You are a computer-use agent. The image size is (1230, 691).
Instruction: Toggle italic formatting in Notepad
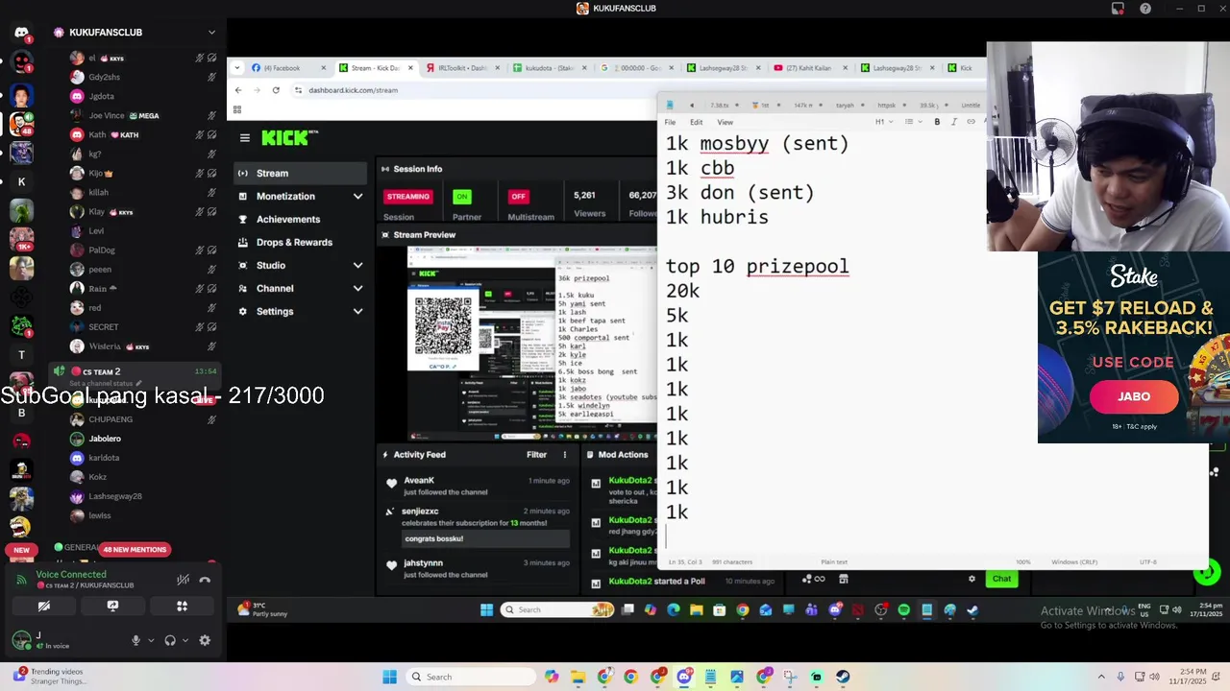pos(953,122)
